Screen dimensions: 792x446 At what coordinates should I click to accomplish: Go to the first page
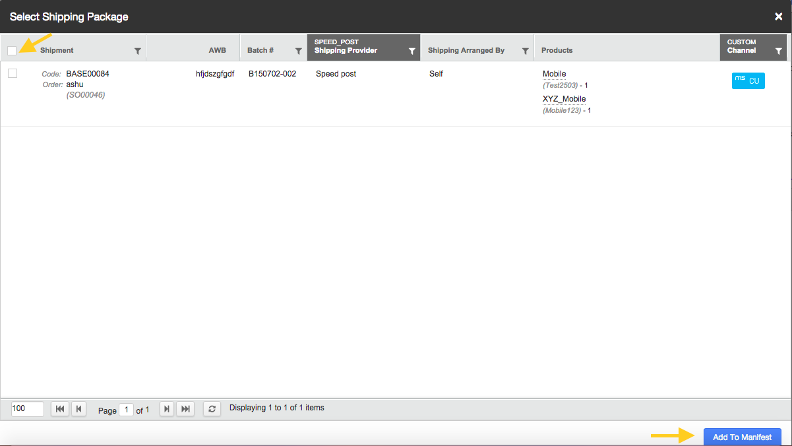tap(60, 409)
